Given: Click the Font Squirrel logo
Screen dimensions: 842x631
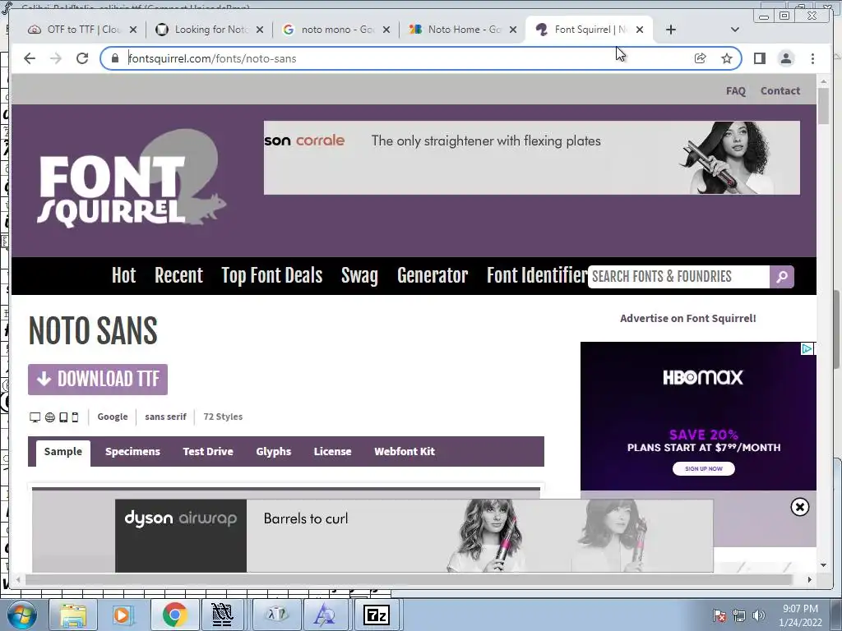Looking at the screenshot, I should (x=132, y=180).
